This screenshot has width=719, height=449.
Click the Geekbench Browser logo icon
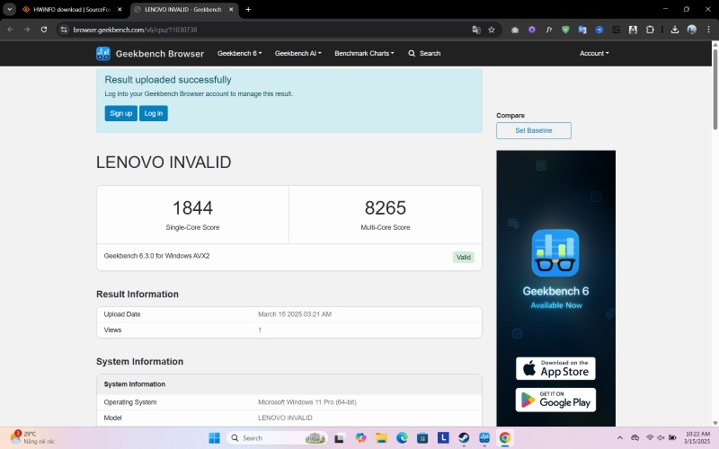103,54
